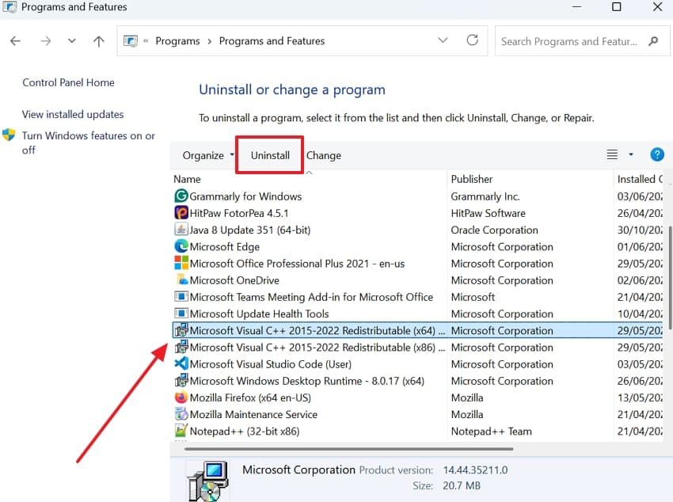This screenshot has width=673, height=502.
Task: Select the Mozilla Firefox icon
Action: click(x=181, y=397)
